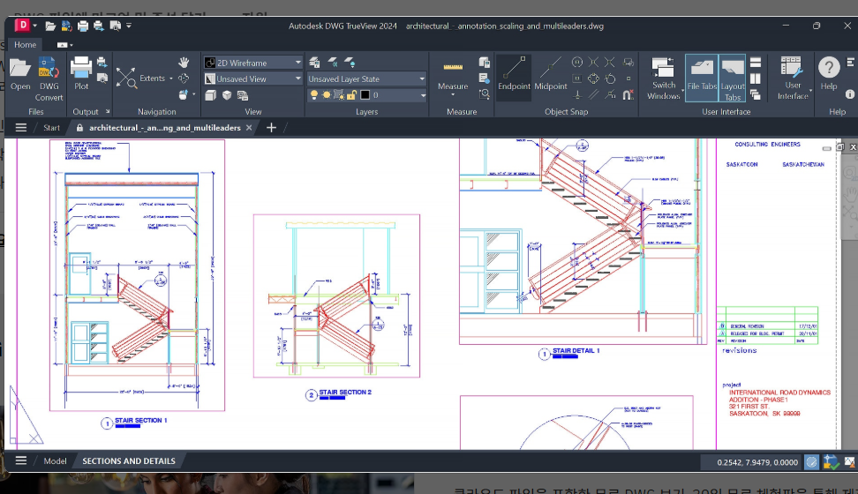
Task: Open the Unsaved View dropdown
Action: 252,79
